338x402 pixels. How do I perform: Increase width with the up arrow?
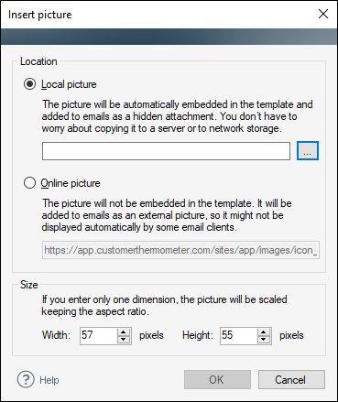pos(124,332)
